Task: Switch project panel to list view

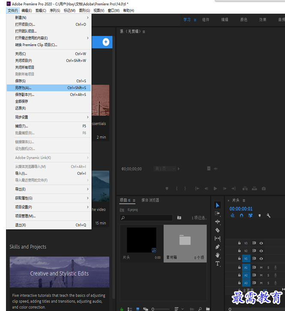Action: pos(130,309)
